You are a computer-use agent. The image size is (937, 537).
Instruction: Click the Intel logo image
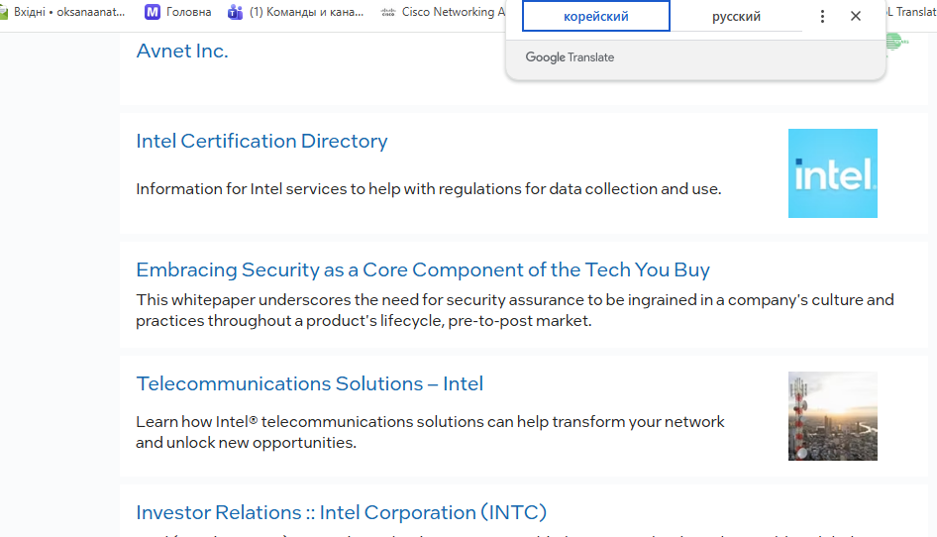pos(832,173)
